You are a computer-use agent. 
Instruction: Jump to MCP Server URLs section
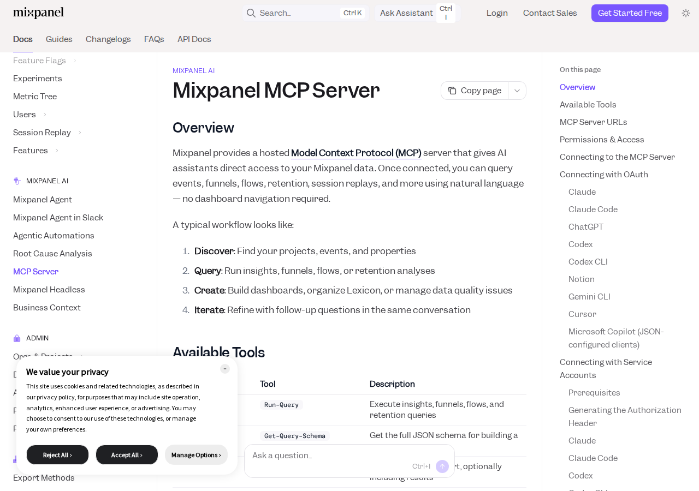pos(594,122)
